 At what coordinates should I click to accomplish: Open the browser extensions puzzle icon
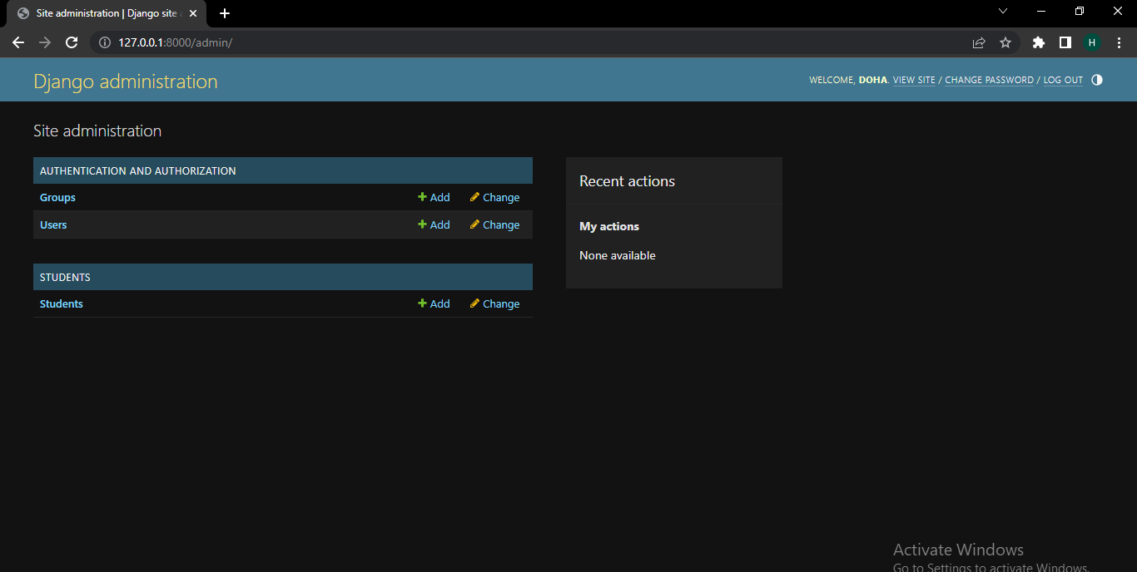(x=1038, y=42)
